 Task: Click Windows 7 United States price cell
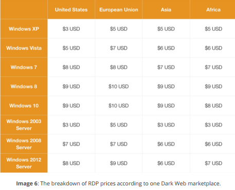tap(71, 67)
